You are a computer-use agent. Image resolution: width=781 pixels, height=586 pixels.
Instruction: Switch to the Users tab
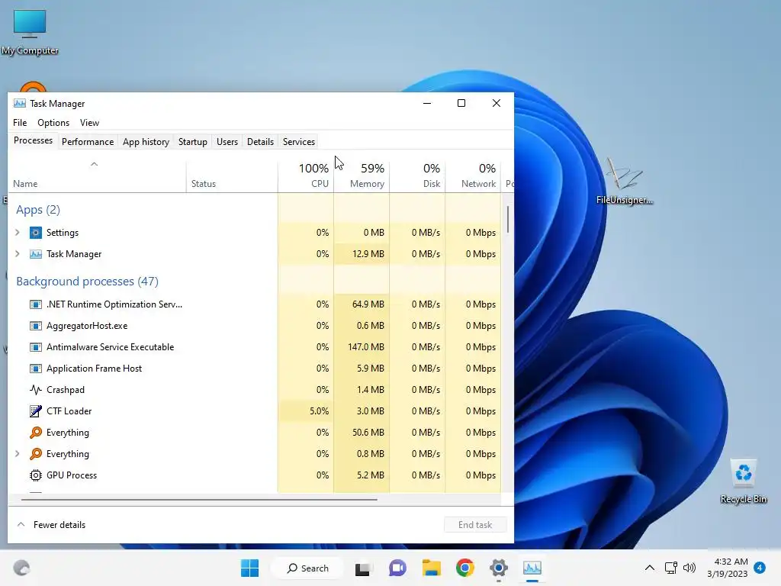click(x=227, y=142)
